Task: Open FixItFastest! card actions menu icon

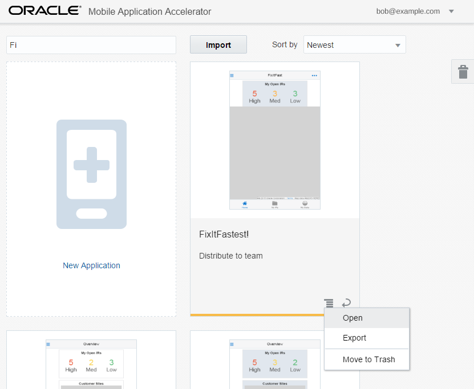Action: click(x=329, y=302)
